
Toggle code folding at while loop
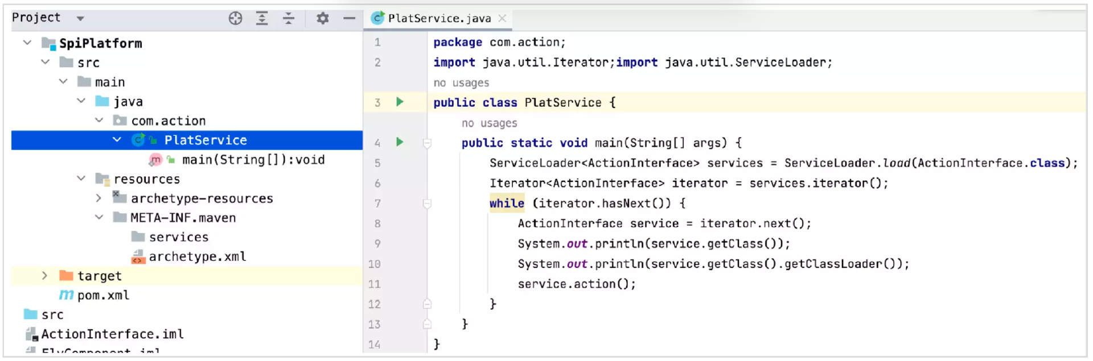point(427,204)
